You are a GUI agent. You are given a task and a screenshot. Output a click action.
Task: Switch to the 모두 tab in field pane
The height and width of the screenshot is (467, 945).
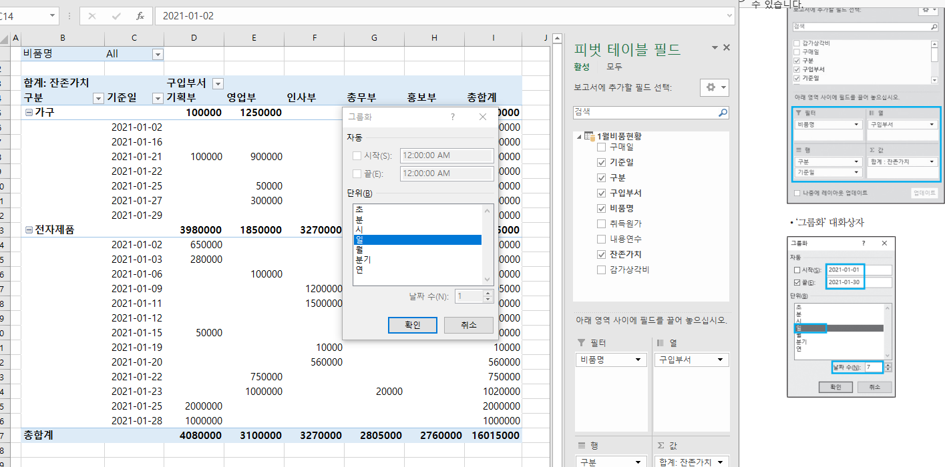pyautogui.click(x=614, y=67)
